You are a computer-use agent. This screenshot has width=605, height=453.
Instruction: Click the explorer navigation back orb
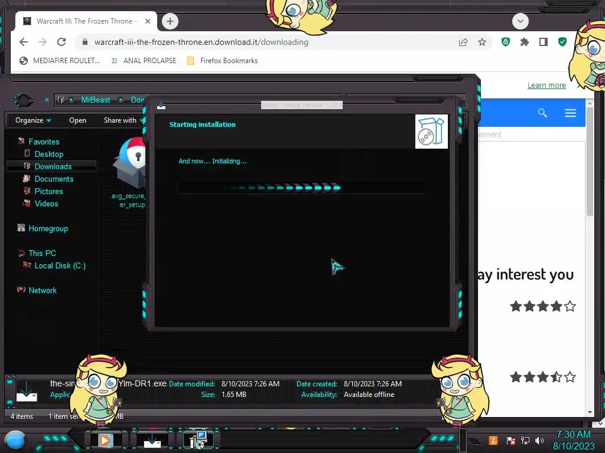pos(24,100)
